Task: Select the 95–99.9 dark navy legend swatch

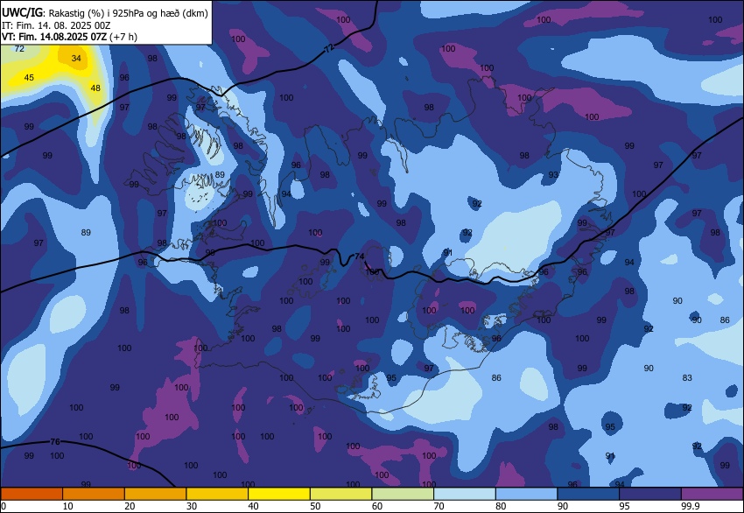Action: [650, 494]
